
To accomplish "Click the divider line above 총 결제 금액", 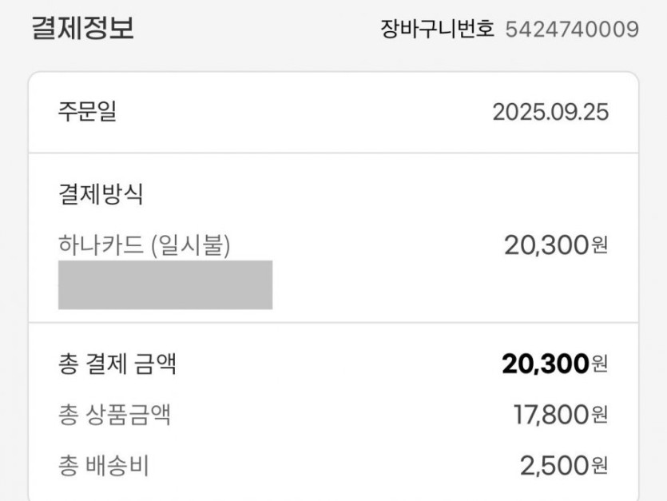I will point(333,323).
